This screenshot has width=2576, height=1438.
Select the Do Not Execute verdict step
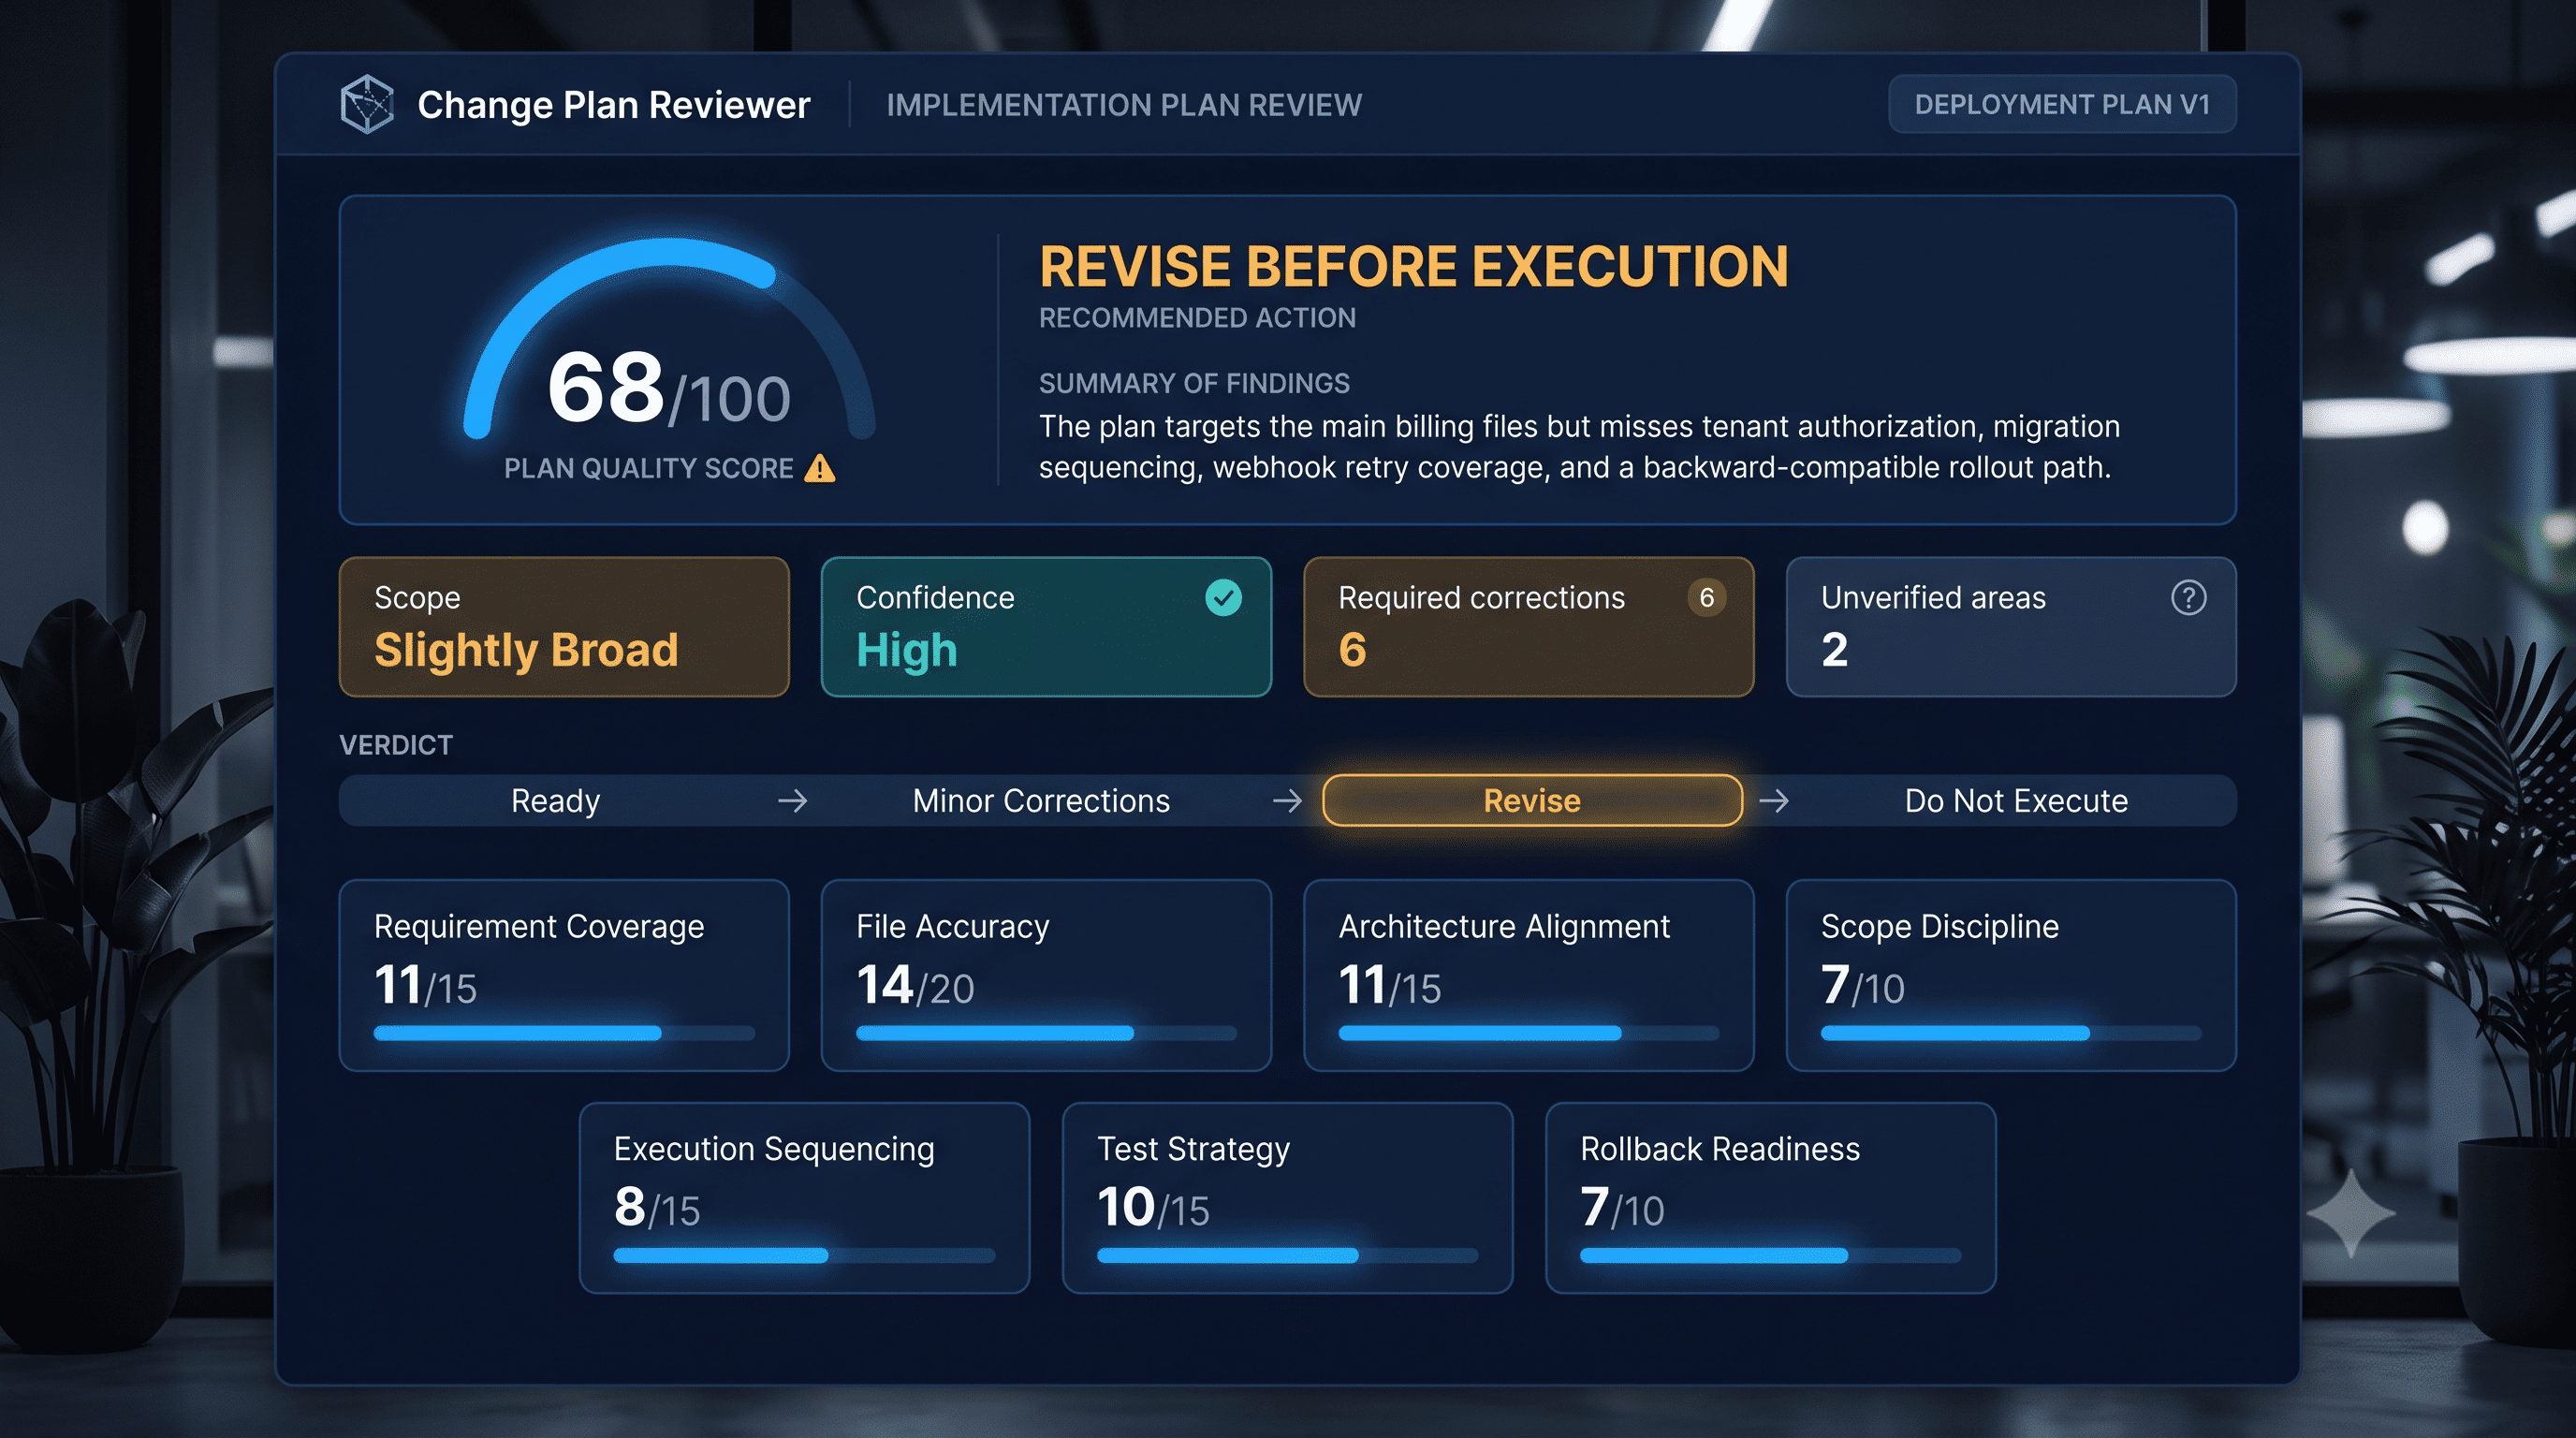point(2016,801)
